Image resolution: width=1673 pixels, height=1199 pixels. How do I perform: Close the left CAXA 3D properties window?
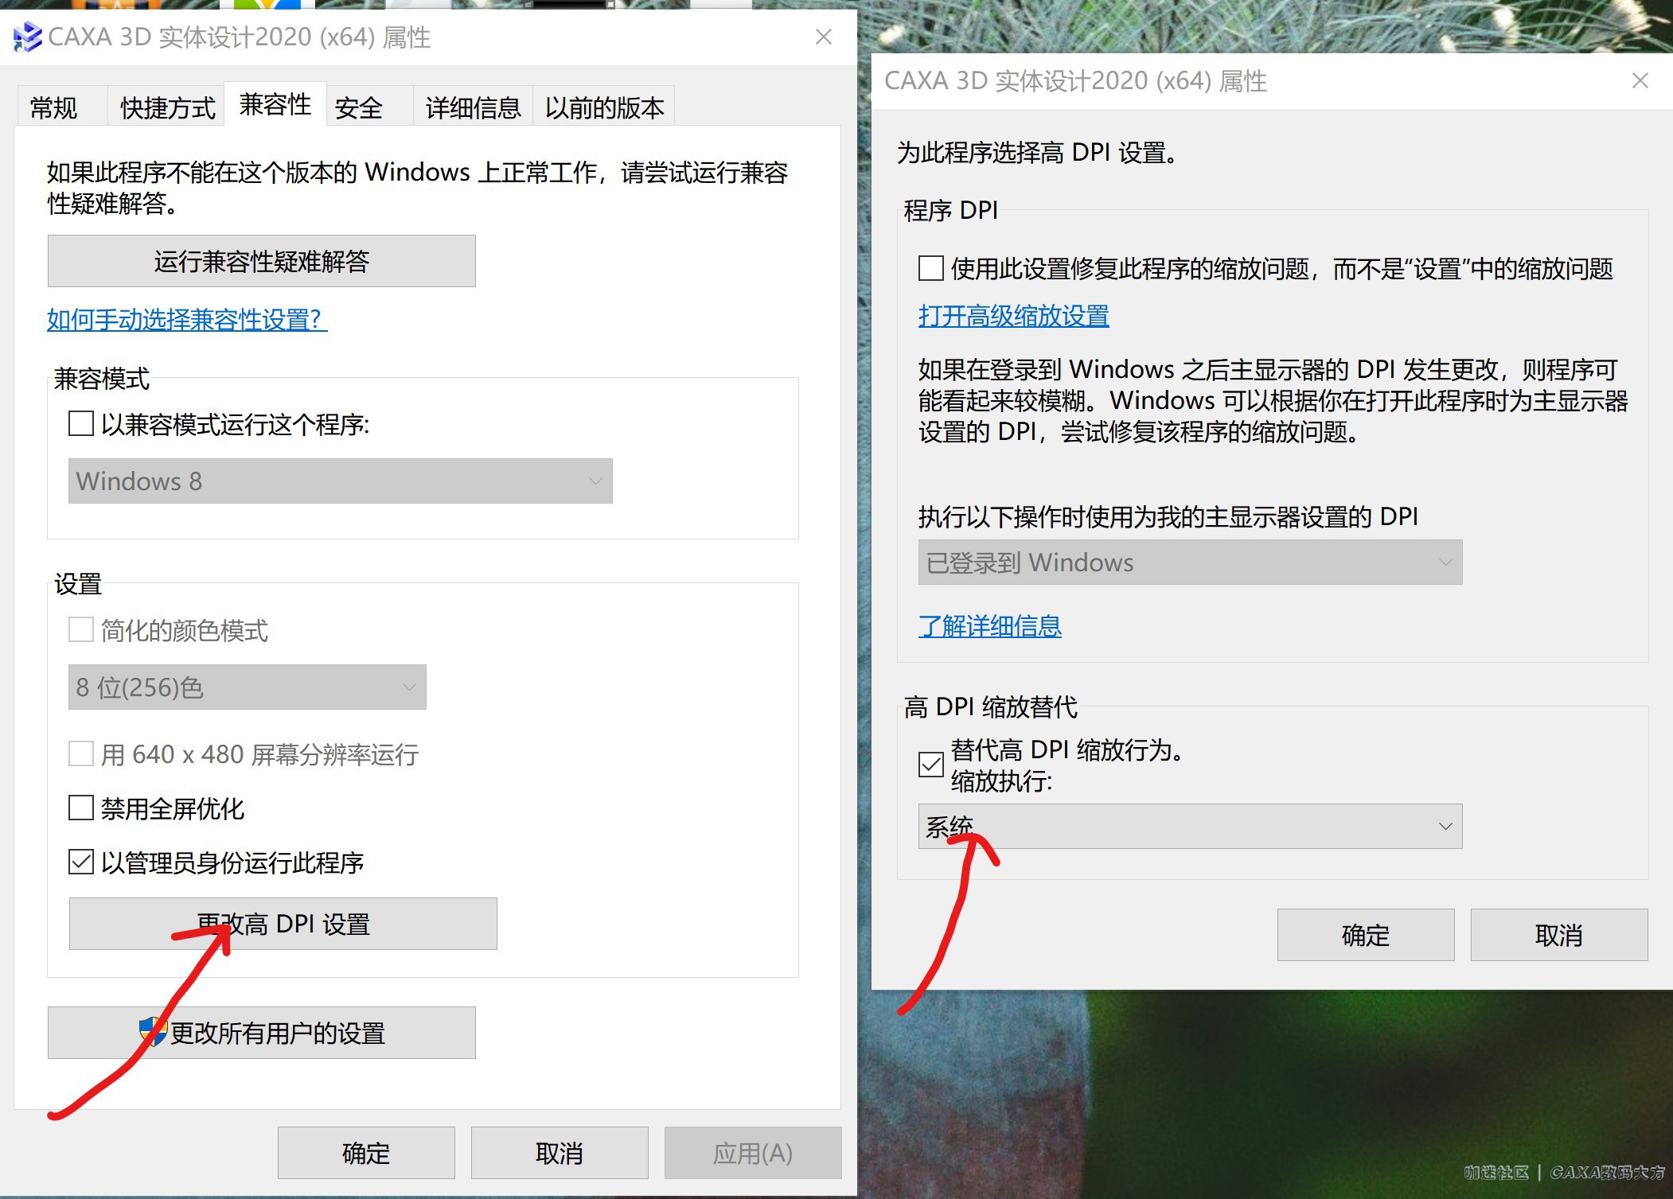[x=824, y=37]
